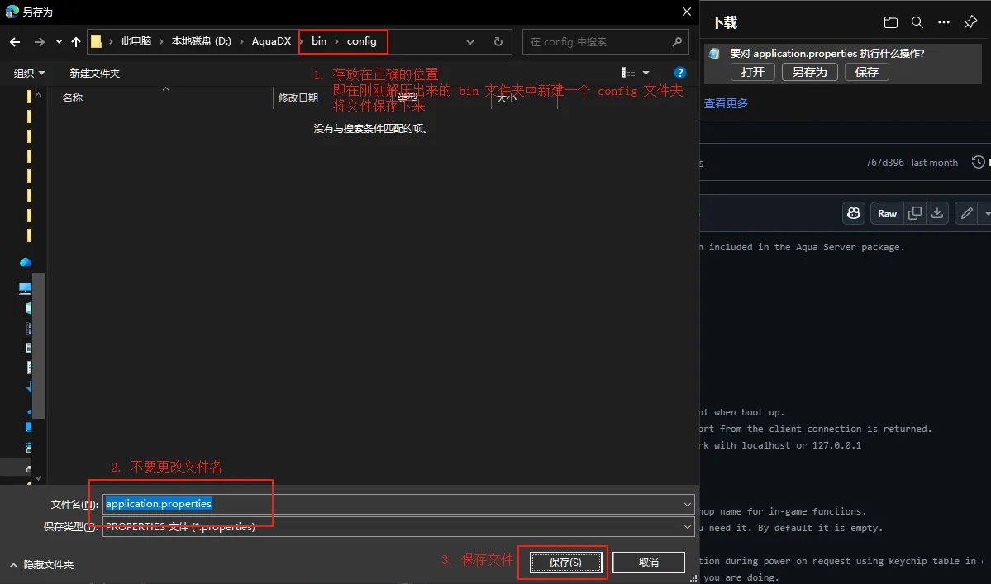Open the dialog's help question mark
The width and height of the screenshot is (991, 584).
pyautogui.click(x=679, y=73)
